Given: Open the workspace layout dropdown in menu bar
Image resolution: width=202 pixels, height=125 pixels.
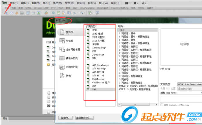Looking at the screenshot, I should point(127,3).
